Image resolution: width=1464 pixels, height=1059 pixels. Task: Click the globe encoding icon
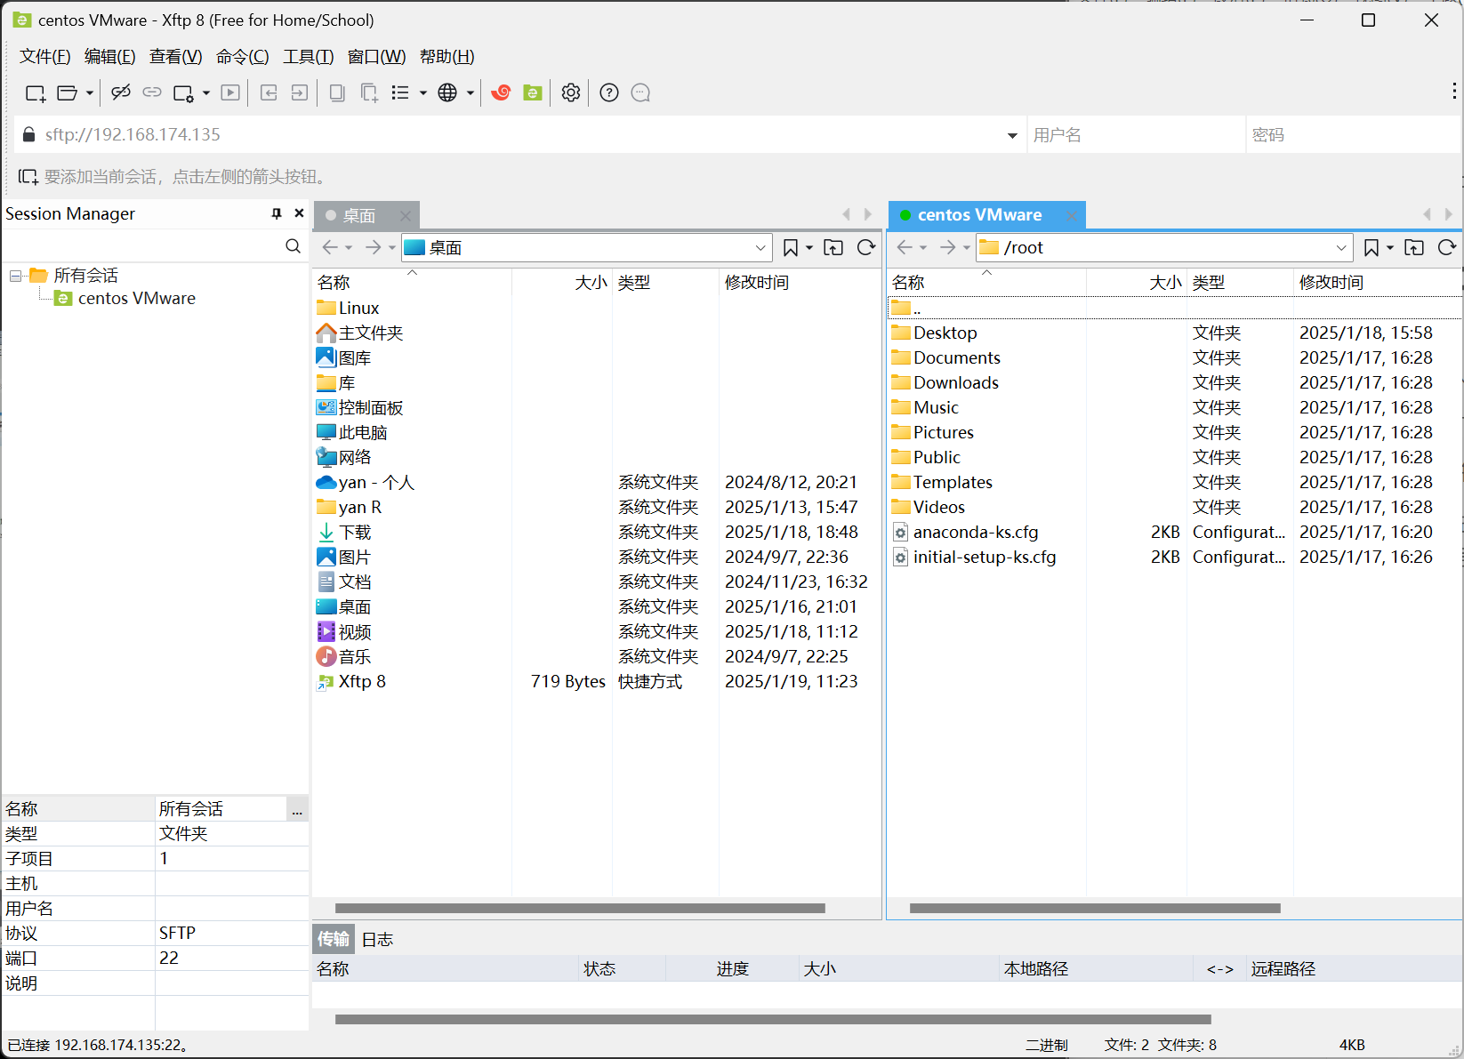[447, 92]
